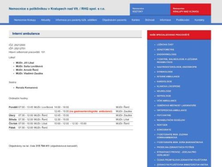Select nurse name Renata Komanová
Image resolution: width=222 pixels, height=167 pixels.
click(x=27, y=88)
